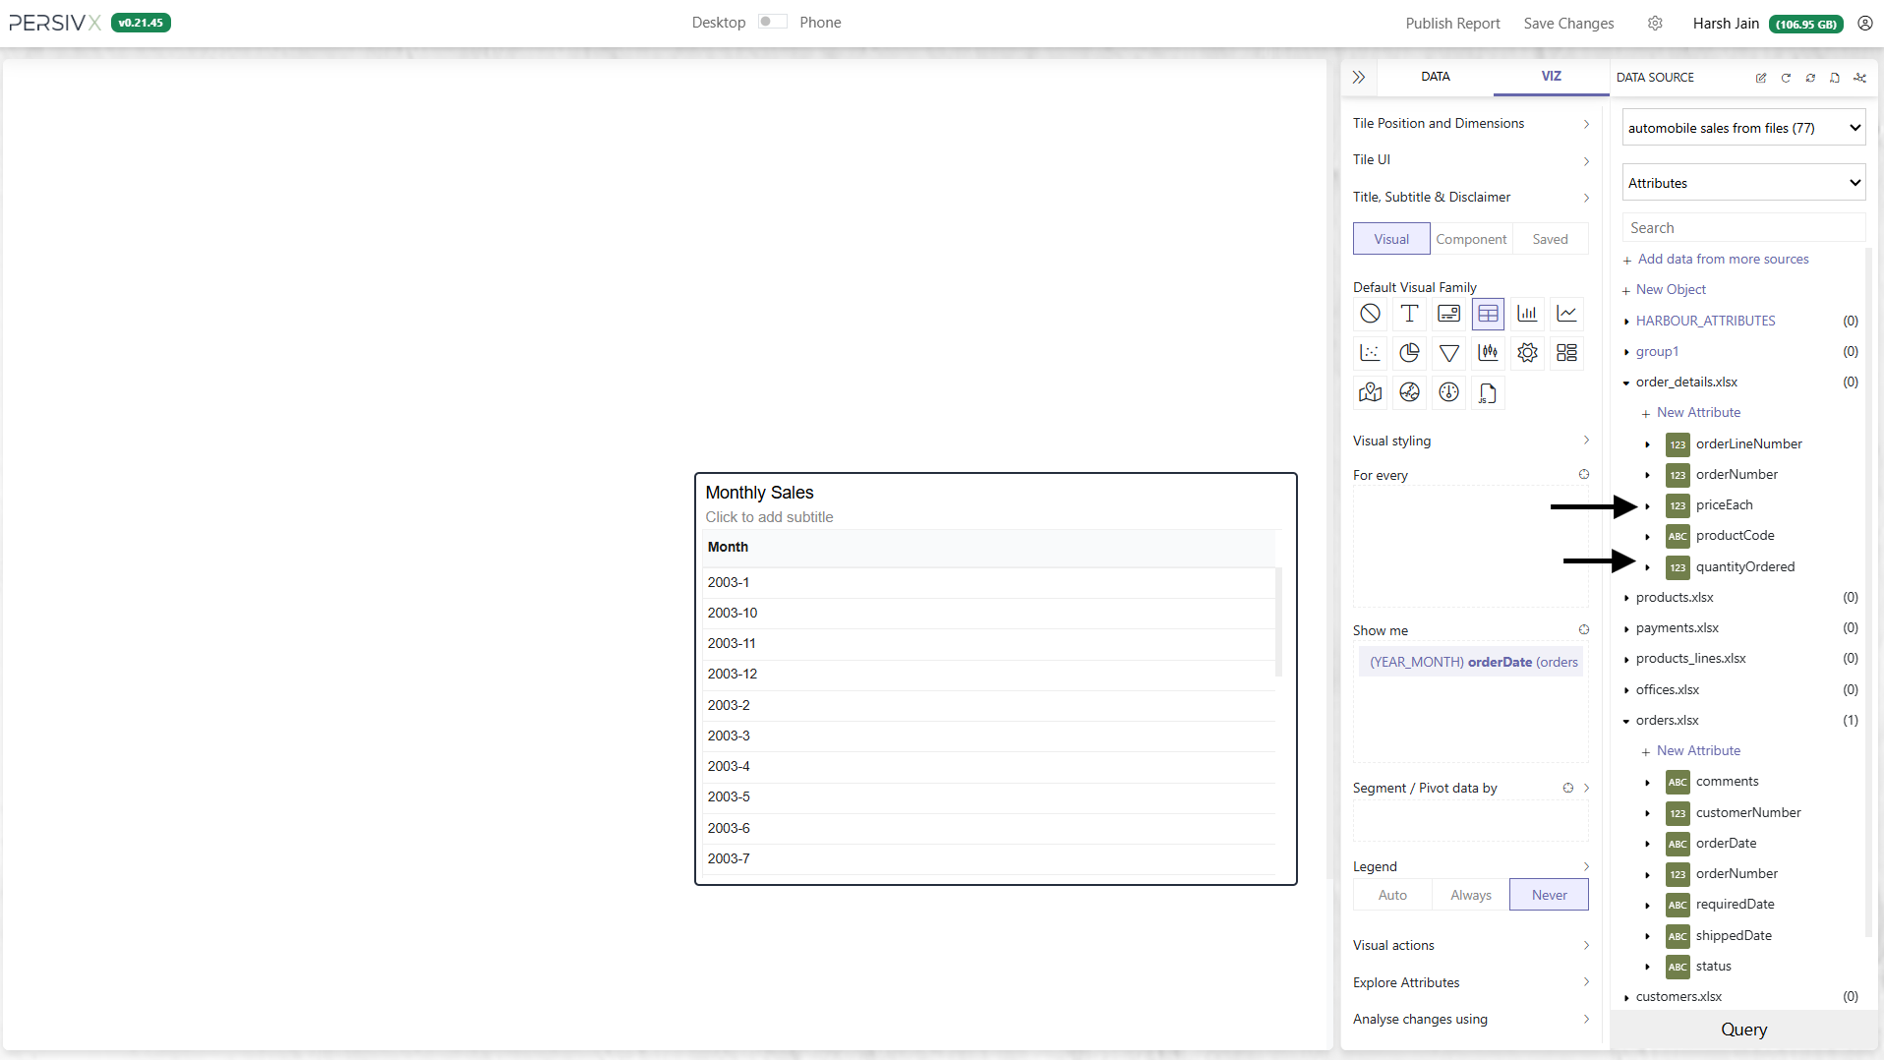Expand the quantityOrdered attribute arrow
Screen dimensions: 1884x1060
[x=1647, y=567]
